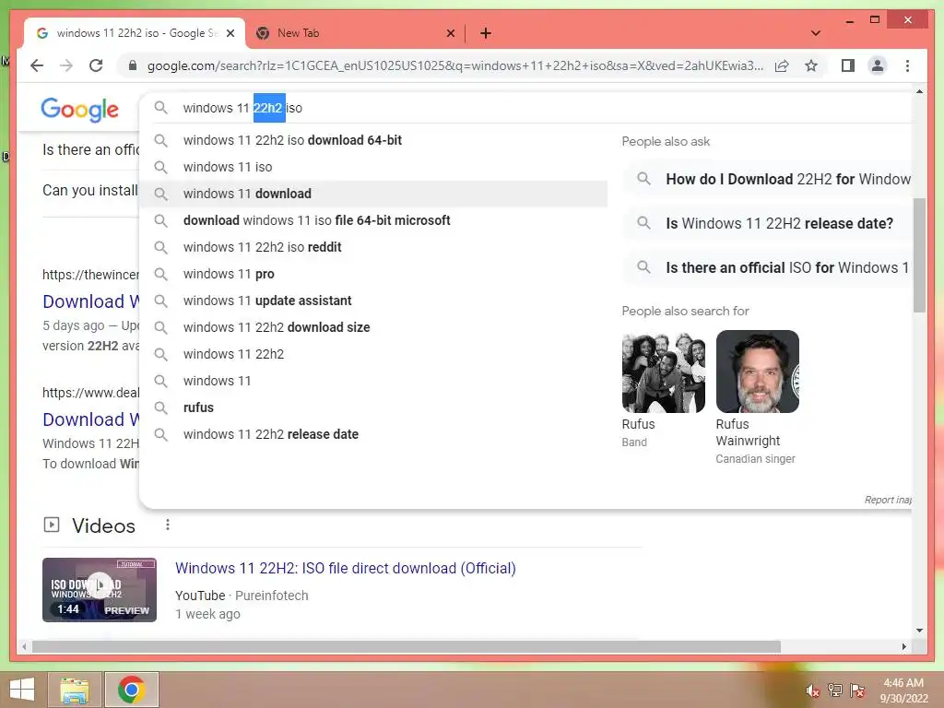Choose the plain 'windows 11 22h2' suggestion
This screenshot has height=708, width=944.
point(373,354)
